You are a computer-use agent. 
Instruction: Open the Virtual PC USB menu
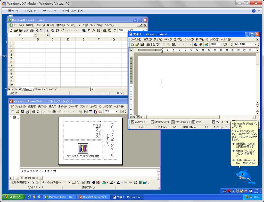(30, 11)
